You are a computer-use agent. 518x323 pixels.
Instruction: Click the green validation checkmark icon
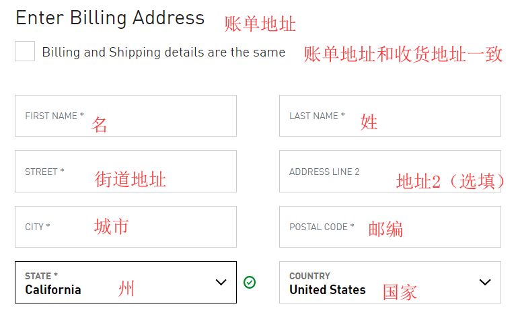tap(250, 282)
